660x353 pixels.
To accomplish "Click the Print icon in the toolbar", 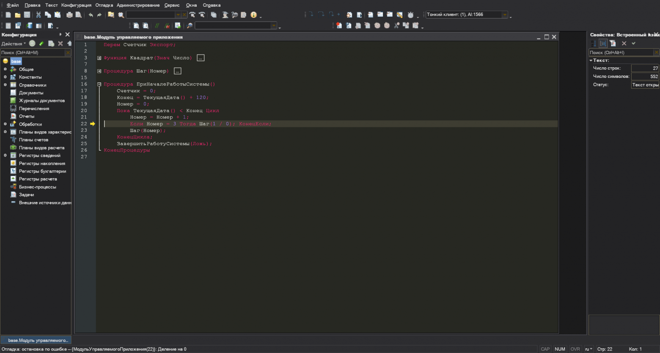I will click(69, 15).
